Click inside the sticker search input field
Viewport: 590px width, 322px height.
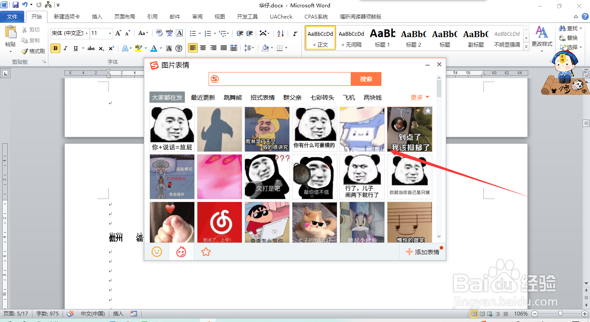pyautogui.click(x=285, y=79)
